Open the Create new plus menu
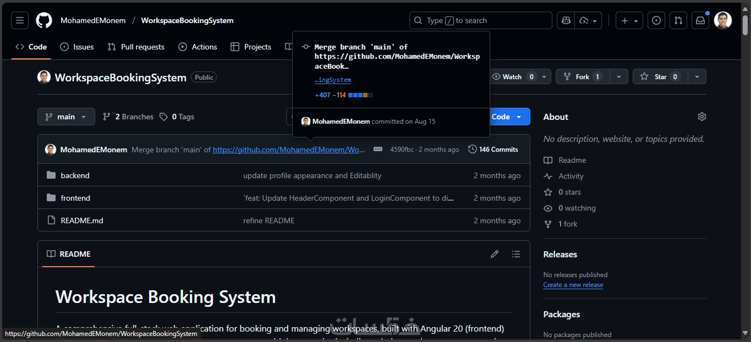The width and height of the screenshot is (751, 342). pyautogui.click(x=629, y=20)
